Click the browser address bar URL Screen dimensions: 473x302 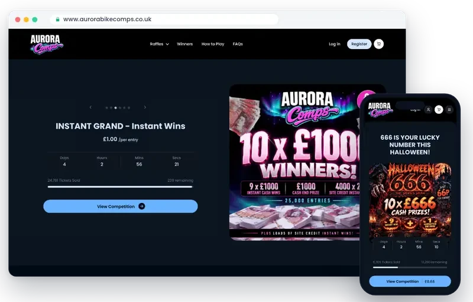(107, 19)
